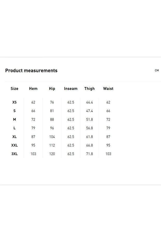Screen dimensions: 161x242
Task: Choose the M size row label
Action: point(15,120)
